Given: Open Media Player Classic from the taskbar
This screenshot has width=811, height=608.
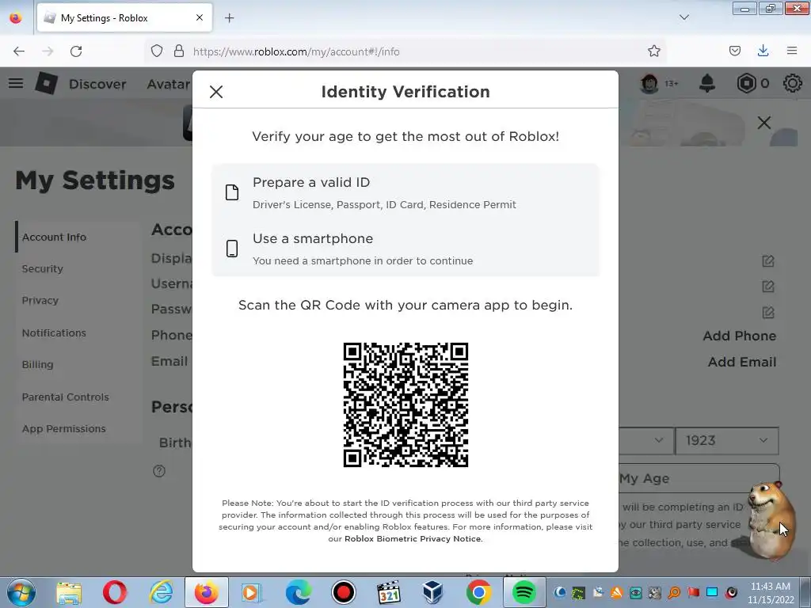Looking at the screenshot, I should pyautogui.click(x=389, y=592).
